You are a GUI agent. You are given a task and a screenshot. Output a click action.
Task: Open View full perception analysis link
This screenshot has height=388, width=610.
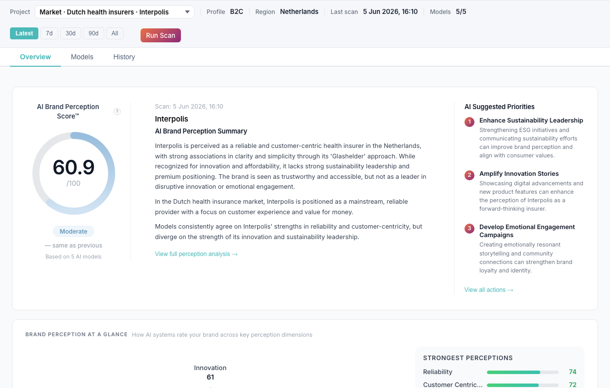(196, 254)
